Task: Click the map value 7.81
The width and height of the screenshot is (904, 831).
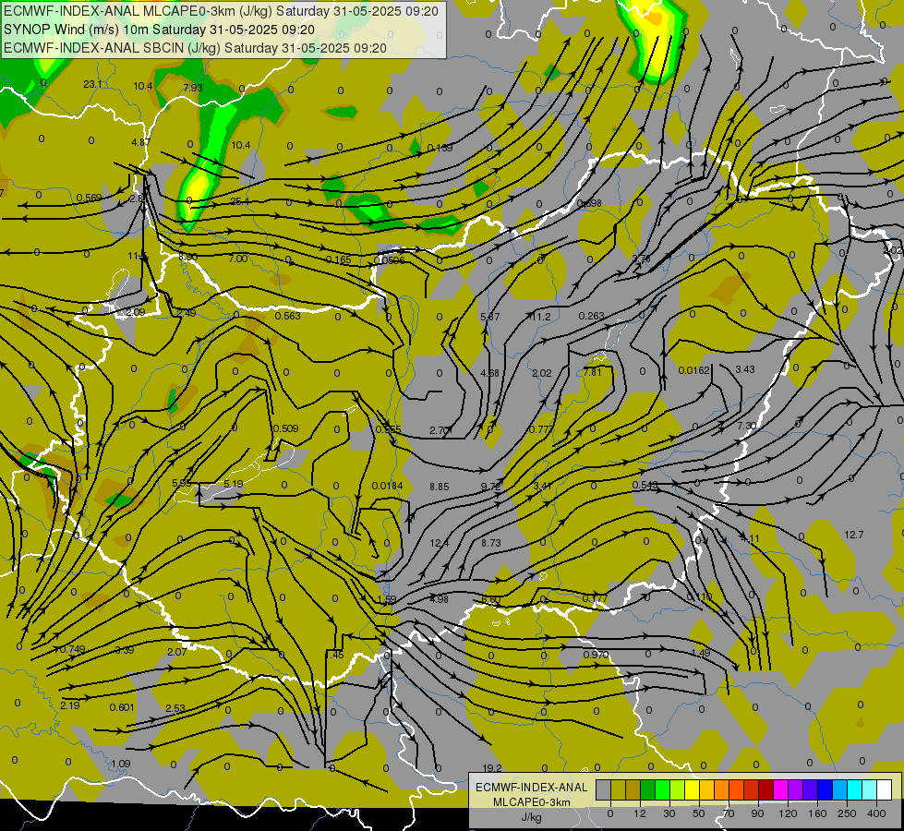Action: (592, 372)
